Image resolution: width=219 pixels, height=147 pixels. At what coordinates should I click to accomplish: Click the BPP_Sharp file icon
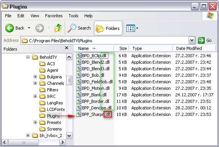(x=79, y=114)
